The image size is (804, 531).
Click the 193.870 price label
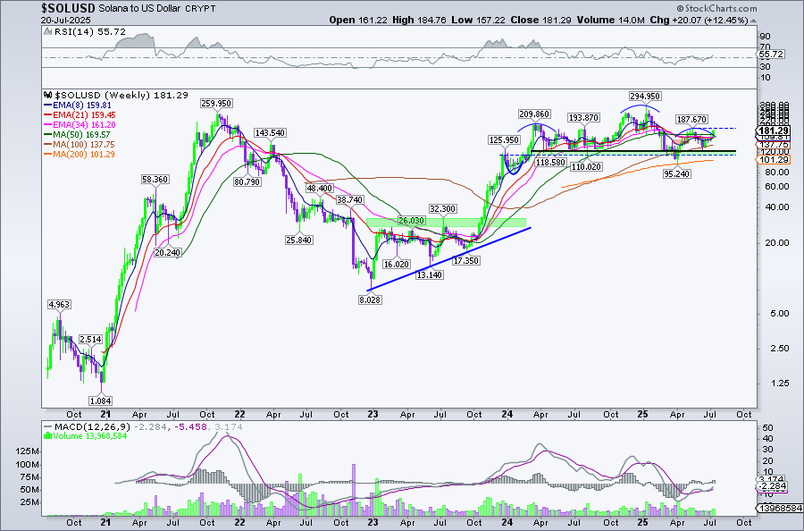click(583, 117)
